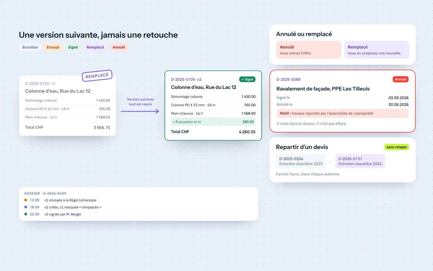This screenshot has width=433, height=271.
Task: Click 'v2 créée, v1 marquée « remplacée »' entry
Action: pyautogui.click(x=73, y=208)
